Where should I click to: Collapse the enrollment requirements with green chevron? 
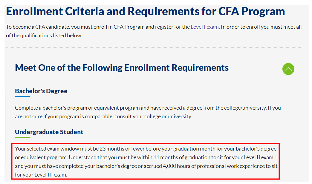click(x=288, y=69)
